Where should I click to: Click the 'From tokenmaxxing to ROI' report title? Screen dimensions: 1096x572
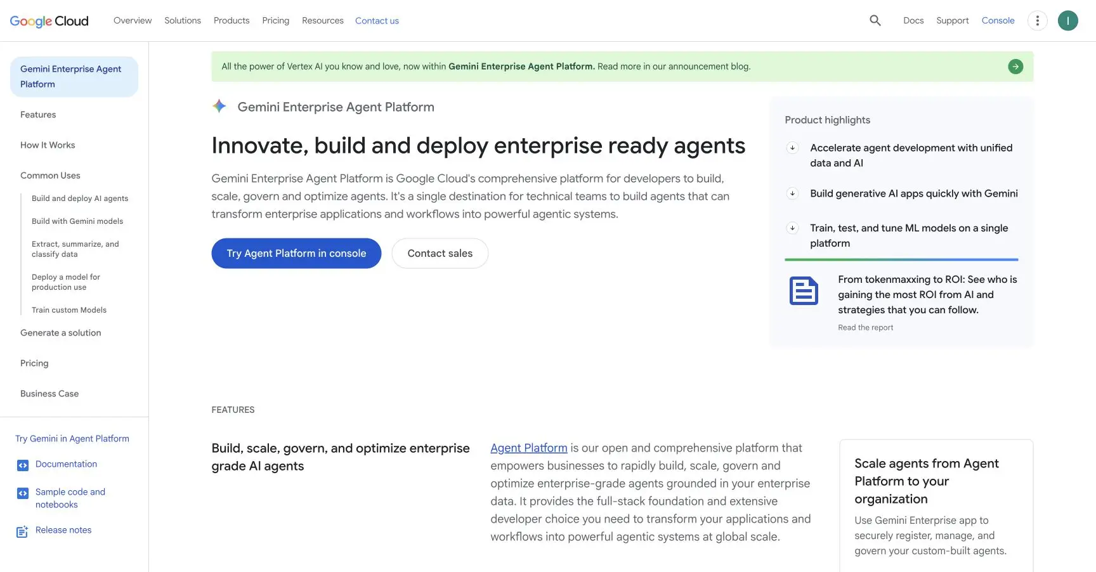[927, 295]
